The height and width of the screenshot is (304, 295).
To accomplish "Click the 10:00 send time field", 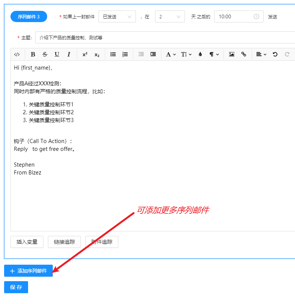I will [x=238, y=16].
